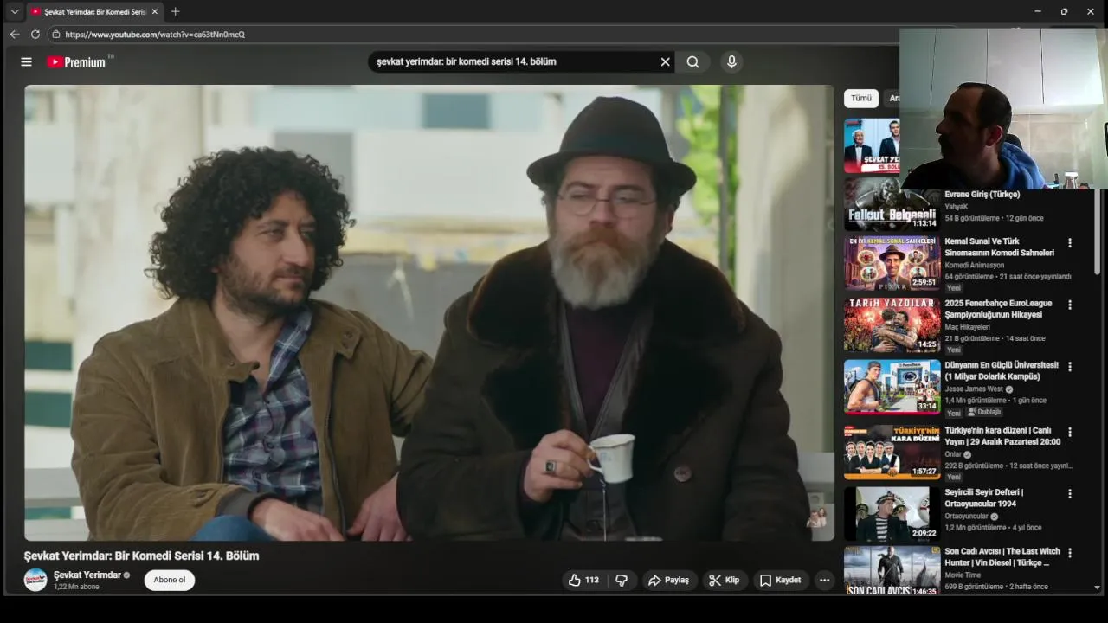
Task: Open the Türkiye'nin Kara Düzeni thumbnail
Action: click(x=892, y=452)
